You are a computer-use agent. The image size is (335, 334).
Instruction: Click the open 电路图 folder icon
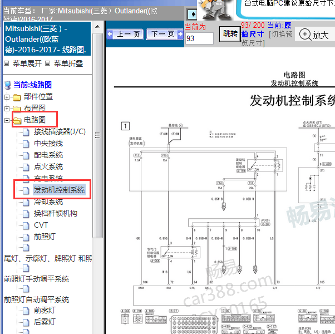(17, 121)
